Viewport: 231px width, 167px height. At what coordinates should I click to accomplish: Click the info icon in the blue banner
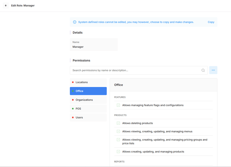[x=75, y=22]
